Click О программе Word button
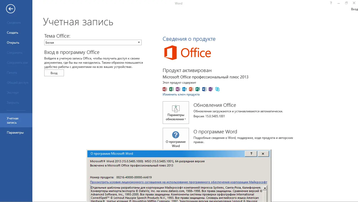 (x=176, y=138)
